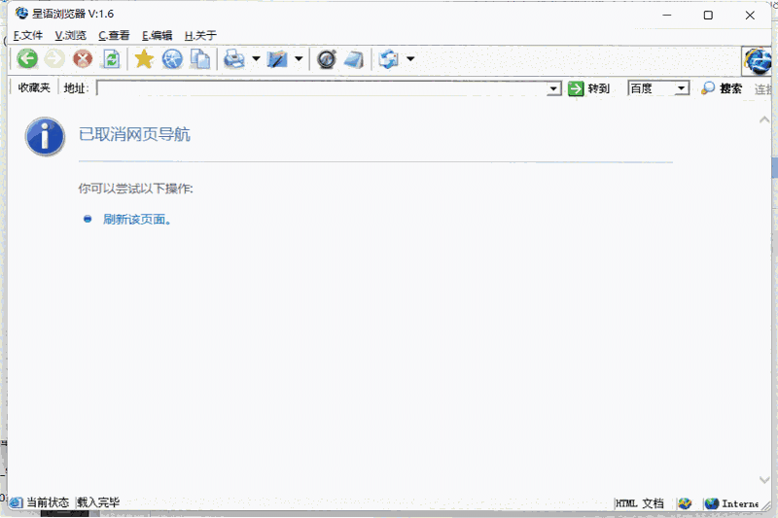Screen dimensions: 778x518
Task: Open the printer dropdown arrow
Action: point(256,59)
